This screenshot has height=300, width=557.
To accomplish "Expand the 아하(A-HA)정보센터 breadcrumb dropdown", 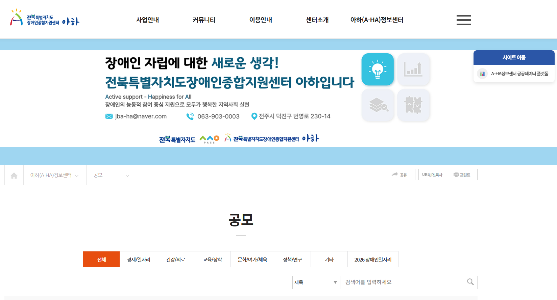I will point(55,175).
